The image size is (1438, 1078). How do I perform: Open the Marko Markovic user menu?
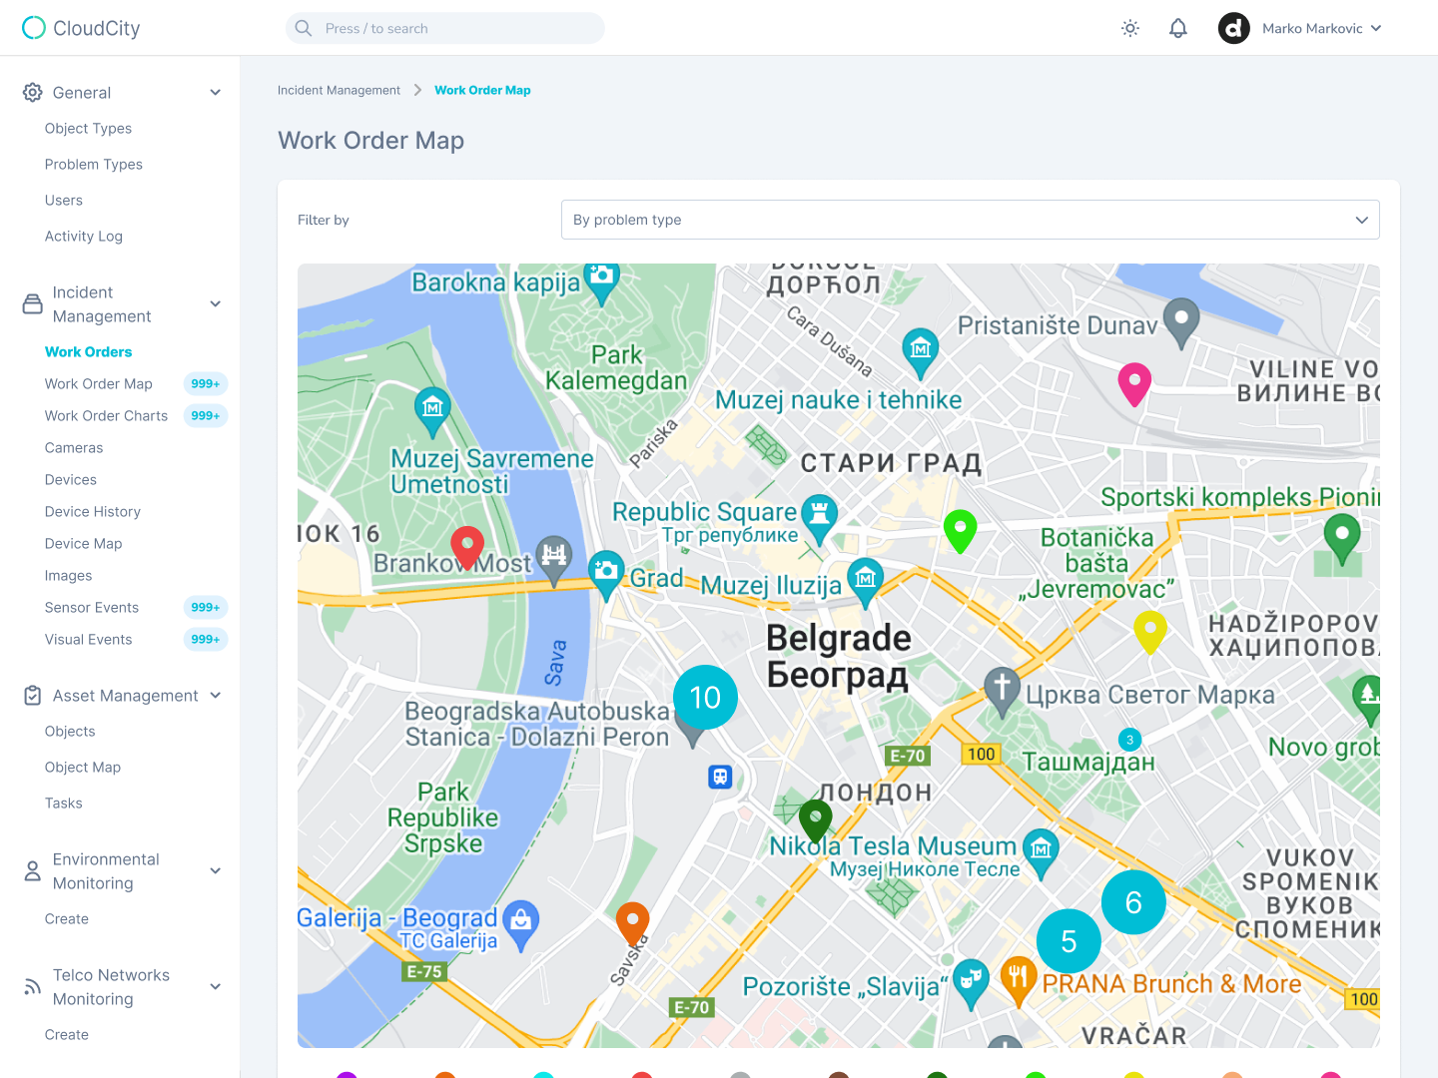[x=1299, y=28]
